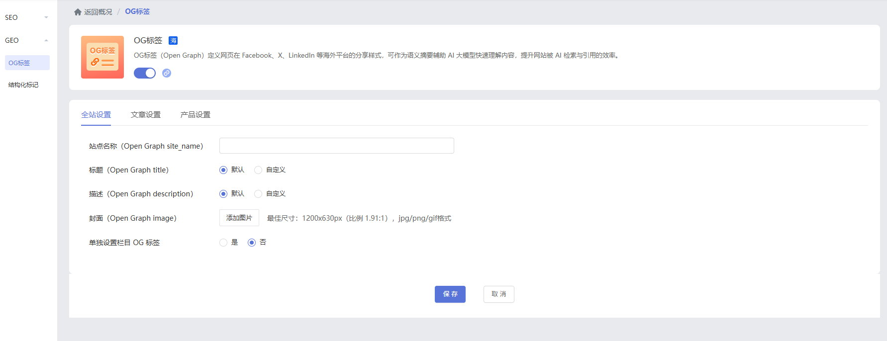Click the 添加图片 button
The image size is (887, 341).
[239, 218]
